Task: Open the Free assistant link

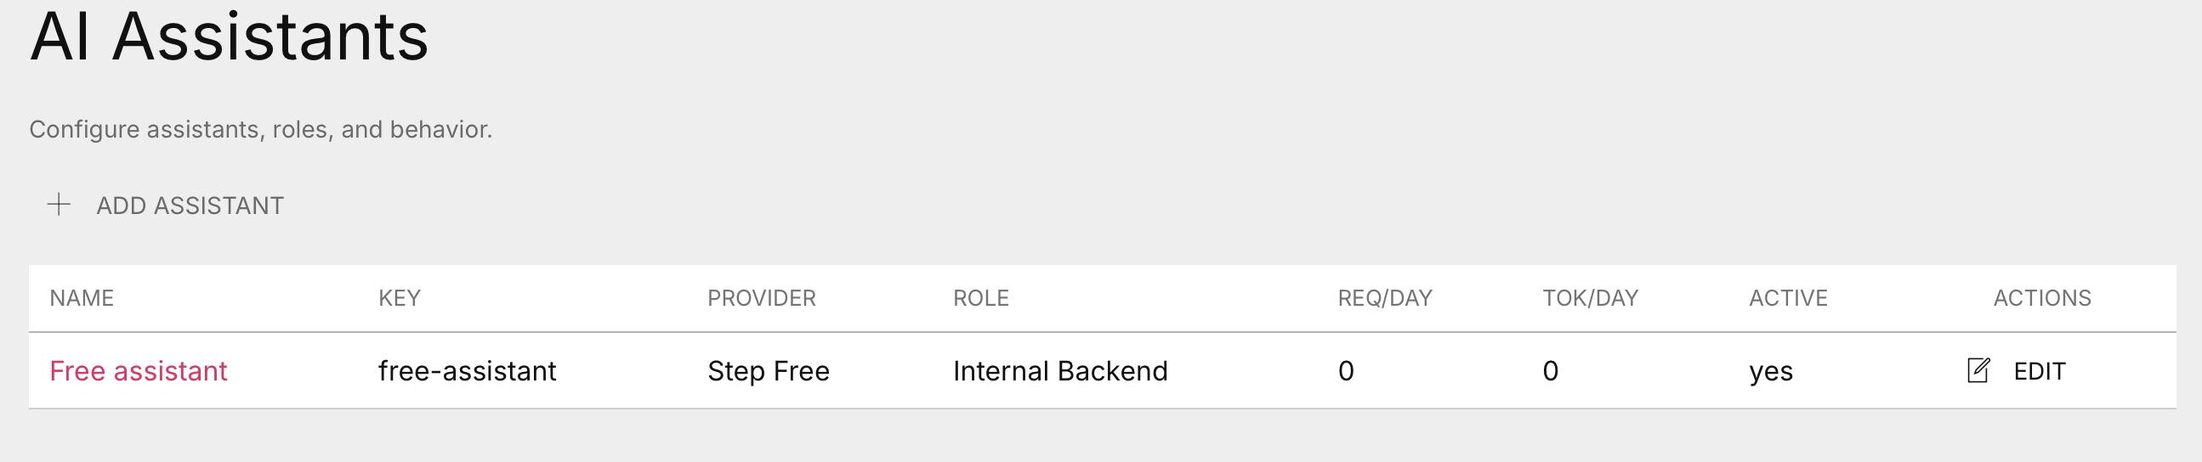Action: pyautogui.click(x=139, y=370)
